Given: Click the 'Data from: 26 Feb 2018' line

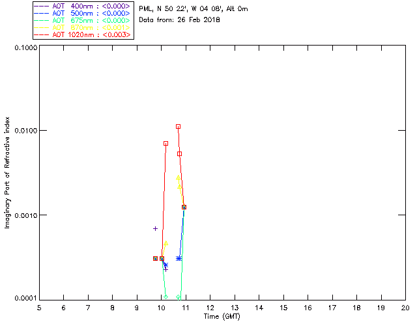Looking at the screenshot, I should coord(179,20).
